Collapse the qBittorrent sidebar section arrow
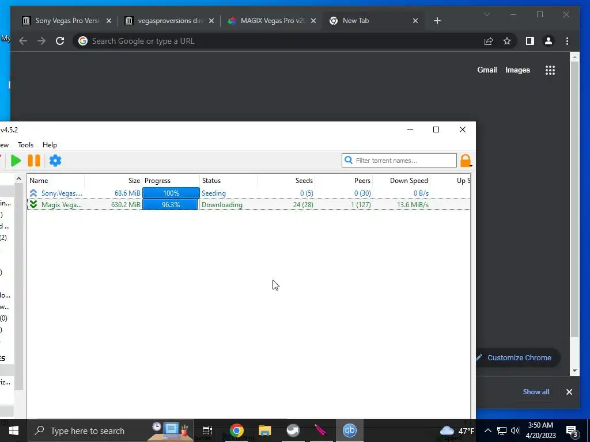Screen dimensions: 590x442 18,179
